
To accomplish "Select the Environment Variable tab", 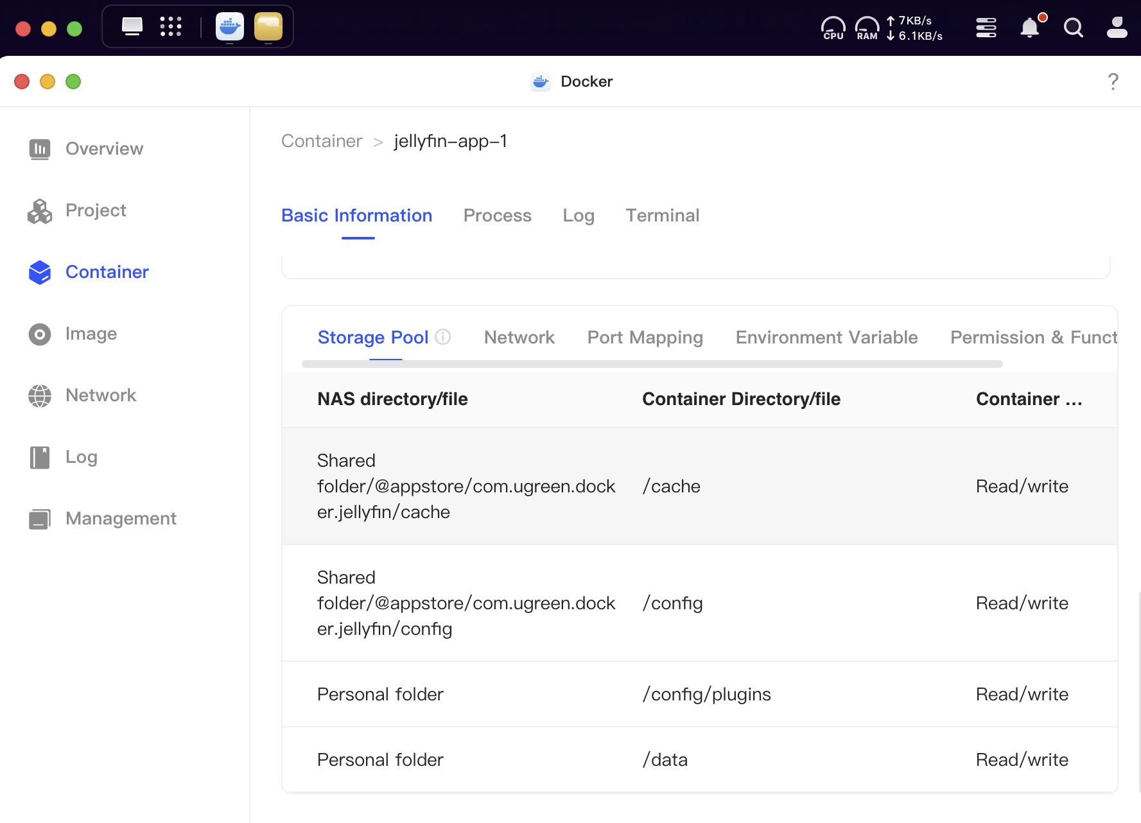I will 826,338.
